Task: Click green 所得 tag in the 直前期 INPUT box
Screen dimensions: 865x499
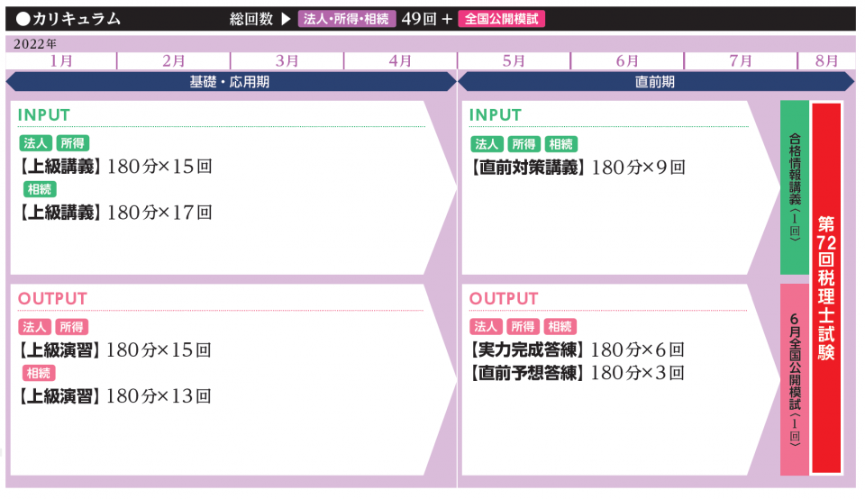Action: (x=524, y=144)
